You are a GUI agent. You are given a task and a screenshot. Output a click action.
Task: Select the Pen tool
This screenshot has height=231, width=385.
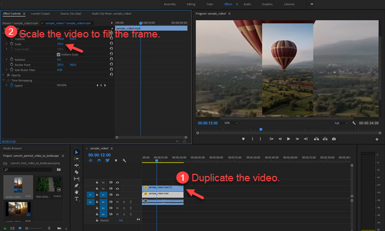pos(76,185)
